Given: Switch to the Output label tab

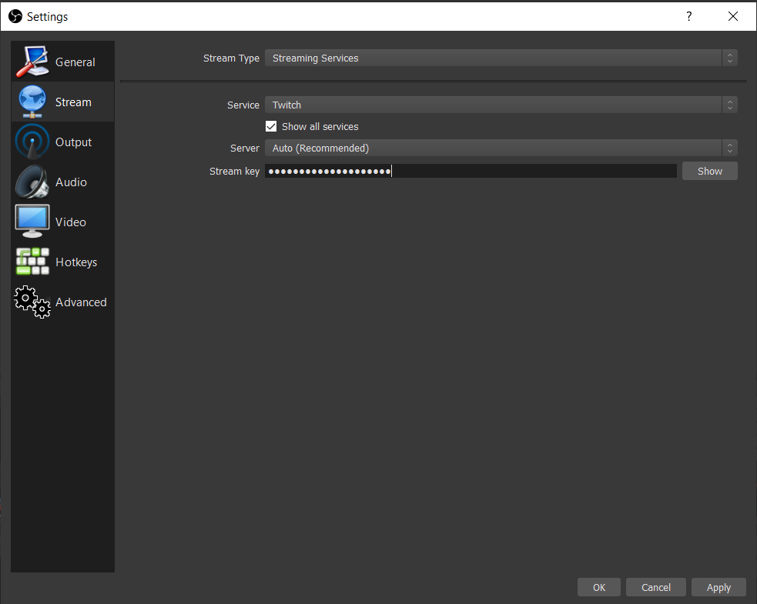Looking at the screenshot, I should coord(73,142).
